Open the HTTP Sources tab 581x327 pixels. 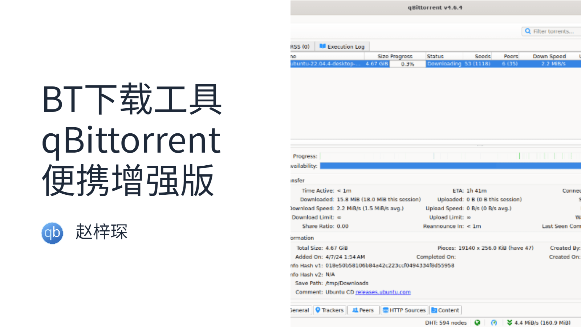404,310
